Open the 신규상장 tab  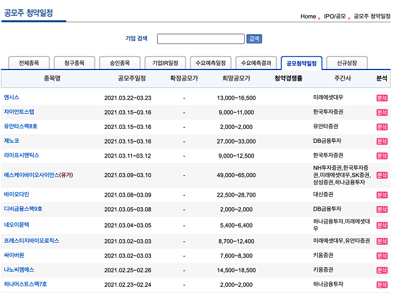(x=347, y=63)
